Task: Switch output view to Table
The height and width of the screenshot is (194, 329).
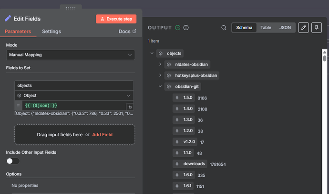Action: pos(266,28)
